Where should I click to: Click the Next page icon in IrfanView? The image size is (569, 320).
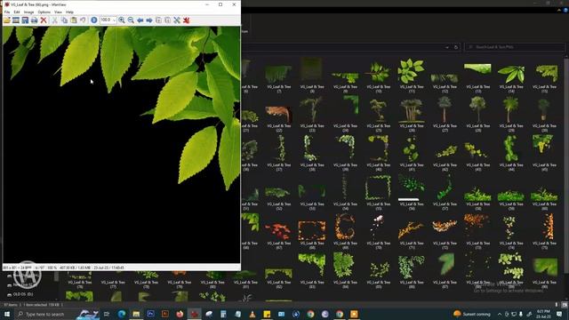pos(168,20)
